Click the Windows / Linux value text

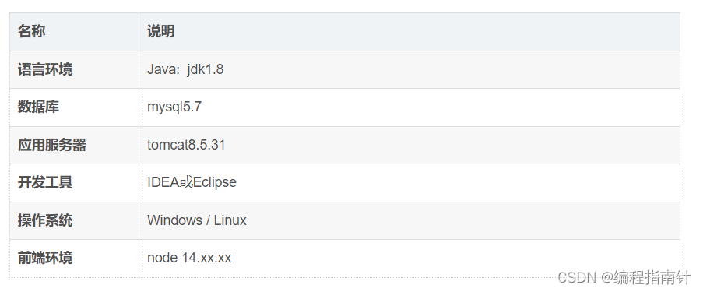(197, 220)
